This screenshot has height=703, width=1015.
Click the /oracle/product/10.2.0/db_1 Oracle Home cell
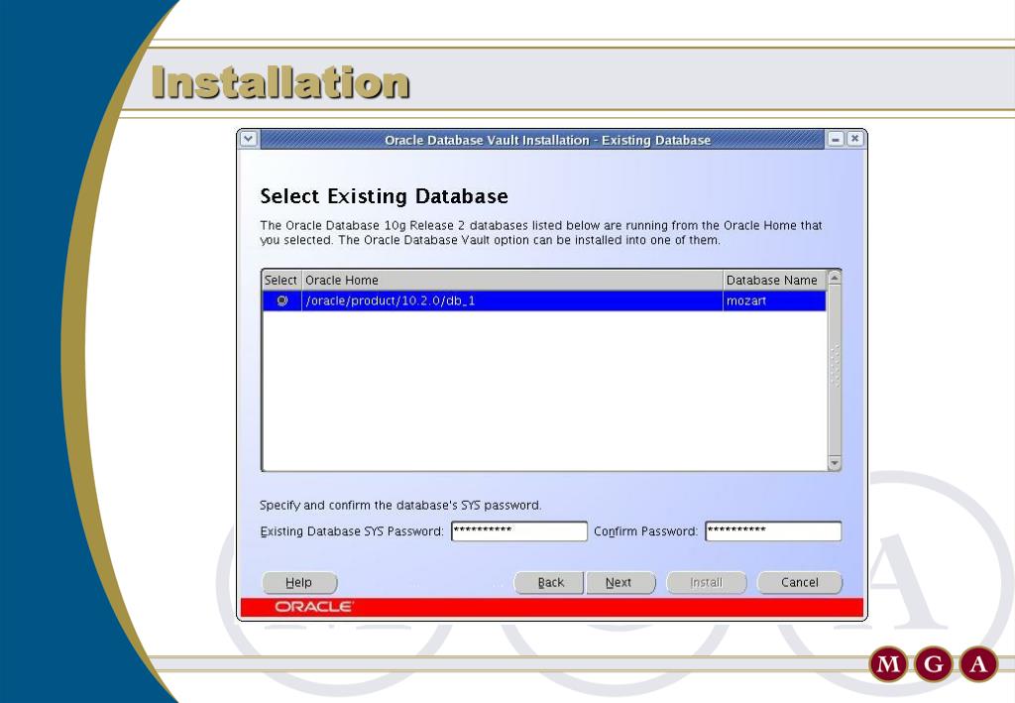pyautogui.click(x=512, y=301)
